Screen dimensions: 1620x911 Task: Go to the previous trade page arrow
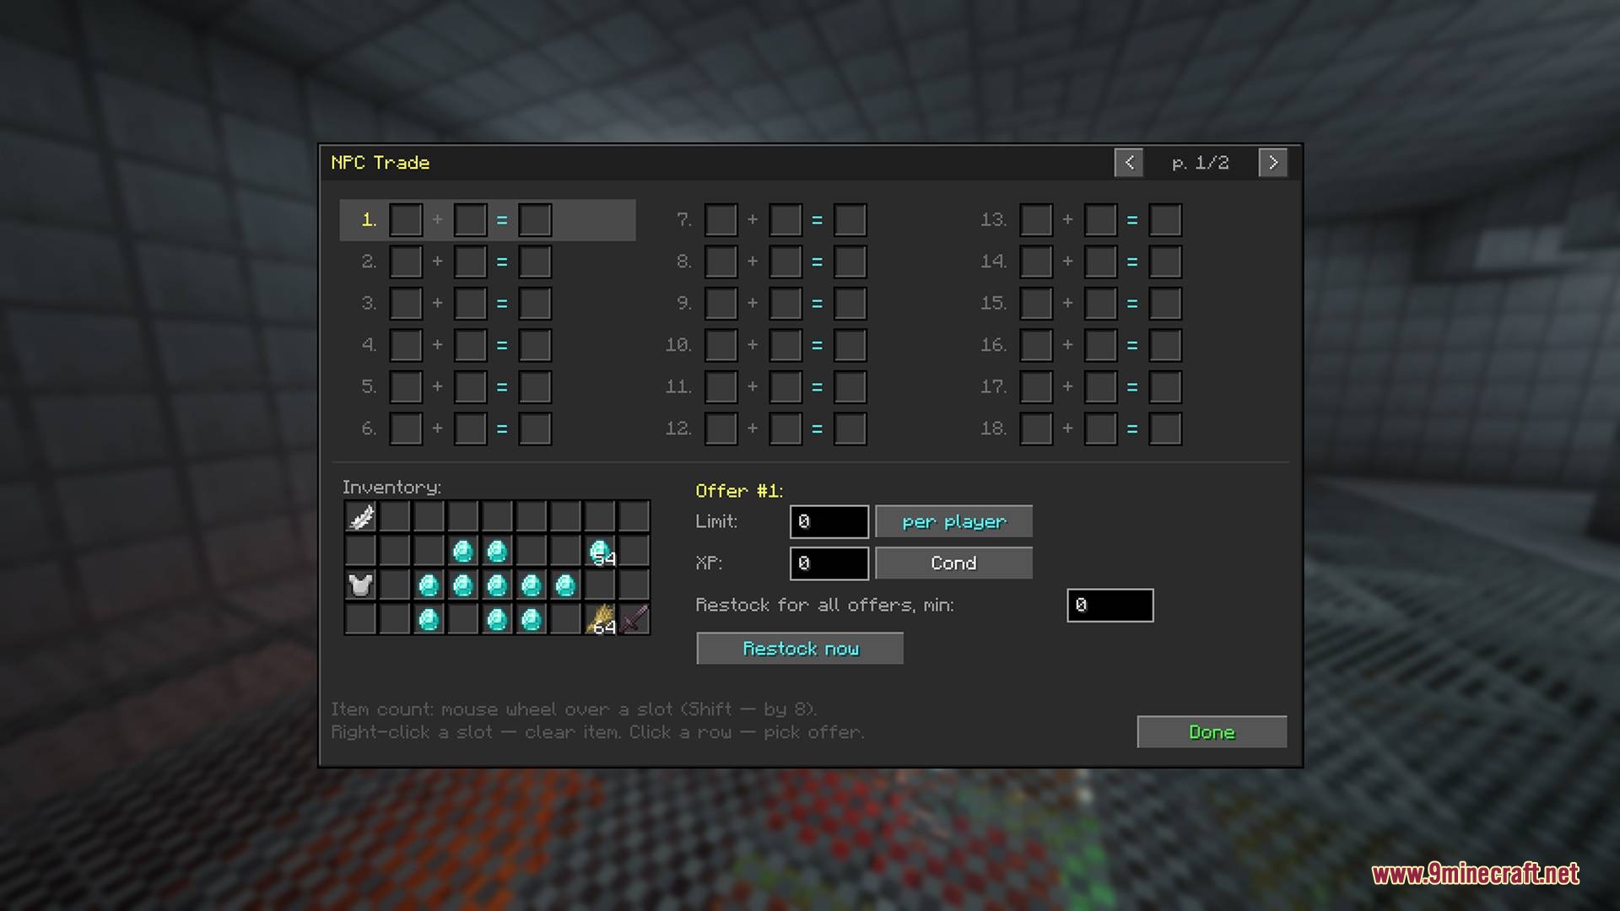pyautogui.click(x=1129, y=162)
